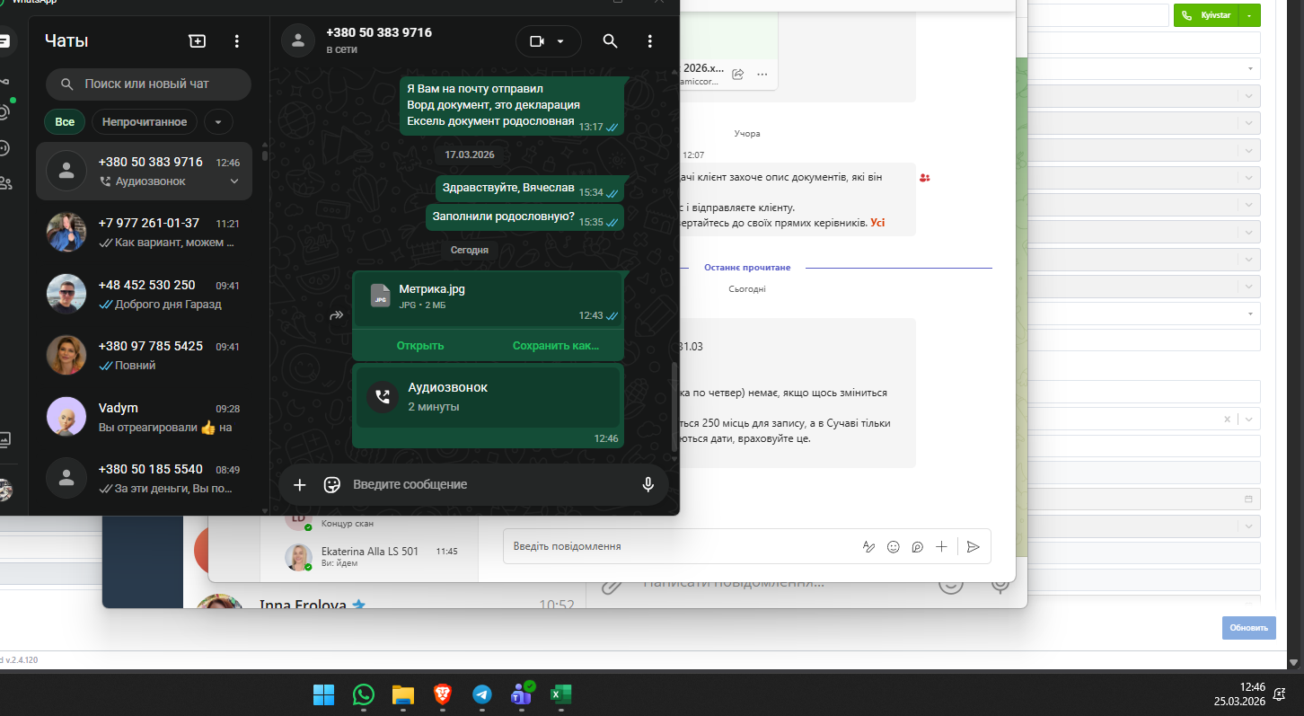1304x716 pixels.
Task: Expand more chat filters dropdown
Action: (x=218, y=122)
